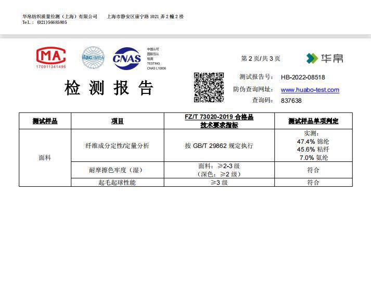Click the page indicator 第2页/共3页

coord(261,59)
